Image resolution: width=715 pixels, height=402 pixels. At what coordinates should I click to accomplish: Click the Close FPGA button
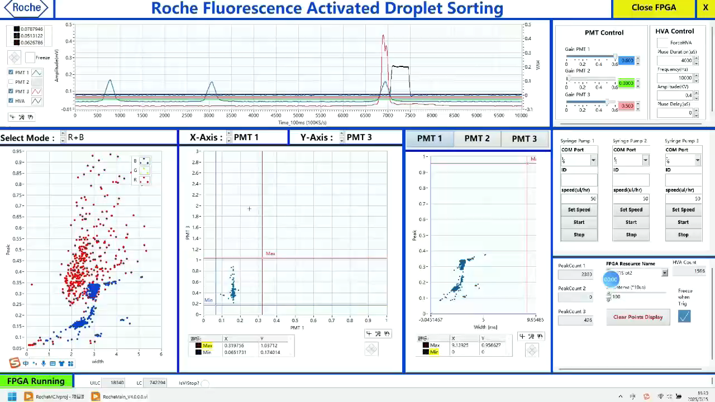(x=654, y=8)
